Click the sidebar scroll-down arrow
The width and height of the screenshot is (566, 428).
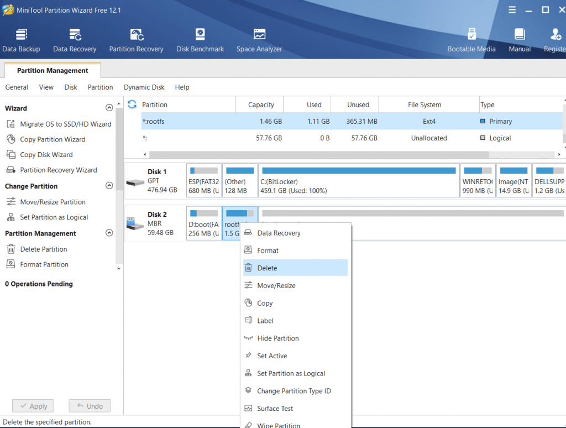coord(119,268)
